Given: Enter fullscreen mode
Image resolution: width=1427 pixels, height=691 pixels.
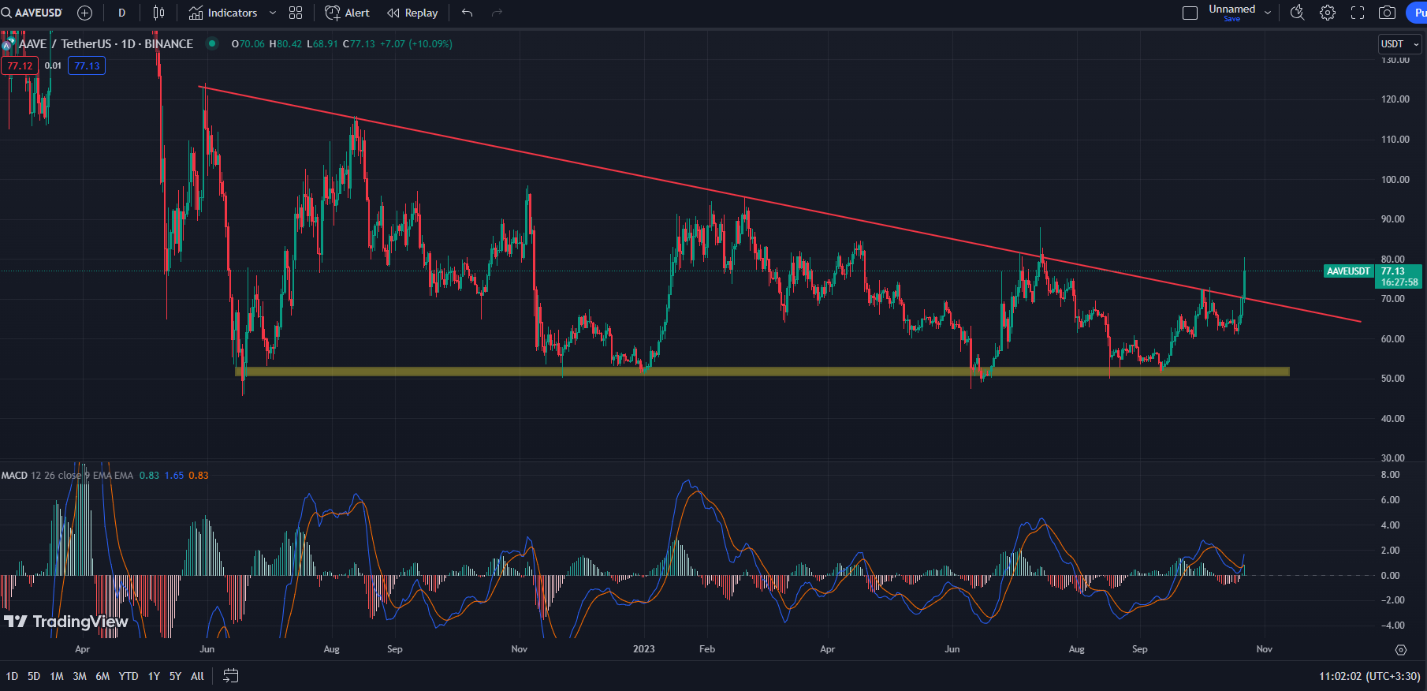Looking at the screenshot, I should pyautogui.click(x=1358, y=13).
